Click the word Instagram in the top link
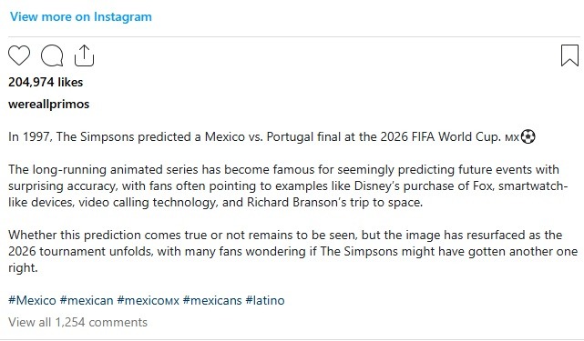Image resolution: width=584 pixels, height=341 pixels. click(122, 16)
